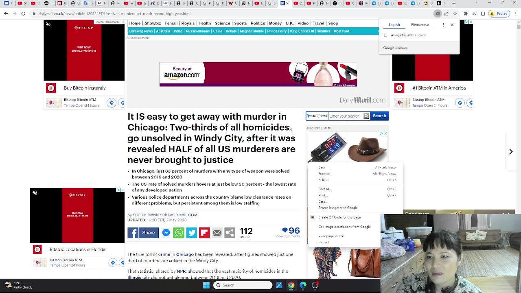521x293 pixels.
Task: Choose Save as in context menu
Action: click(356, 189)
